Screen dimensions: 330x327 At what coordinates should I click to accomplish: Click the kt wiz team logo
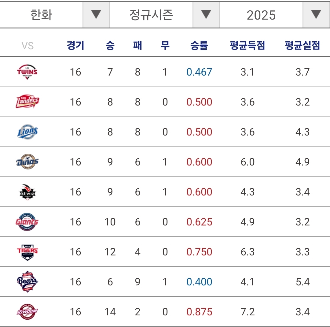(x=27, y=192)
